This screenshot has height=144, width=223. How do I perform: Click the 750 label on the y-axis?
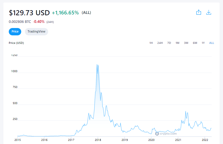click(x=15, y=87)
